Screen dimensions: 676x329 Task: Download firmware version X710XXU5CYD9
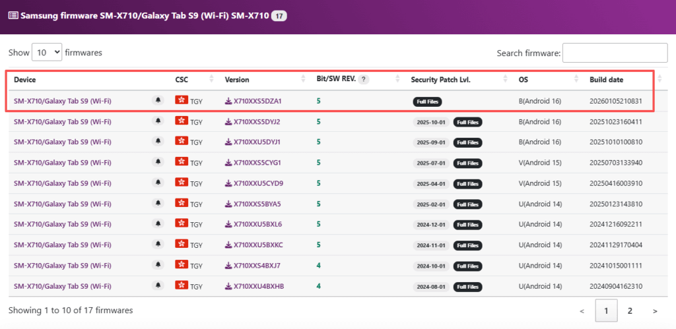[x=254, y=183]
